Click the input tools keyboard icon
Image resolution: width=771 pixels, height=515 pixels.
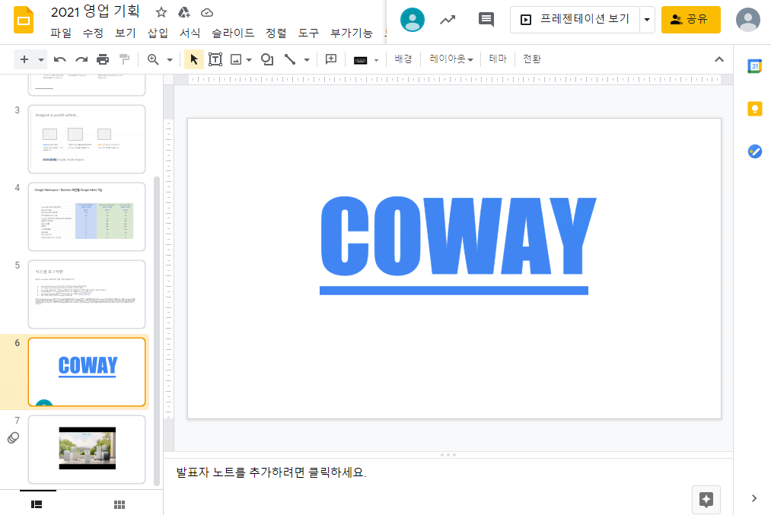[361, 60]
